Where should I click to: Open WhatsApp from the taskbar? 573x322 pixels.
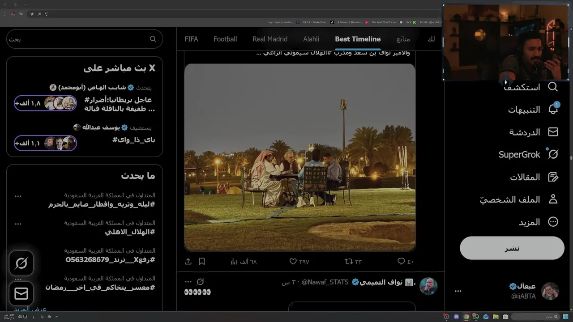475,317
